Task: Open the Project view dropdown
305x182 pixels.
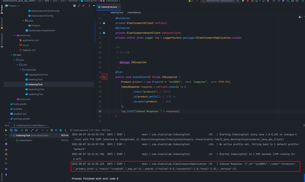Action: [x=12, y=6]
